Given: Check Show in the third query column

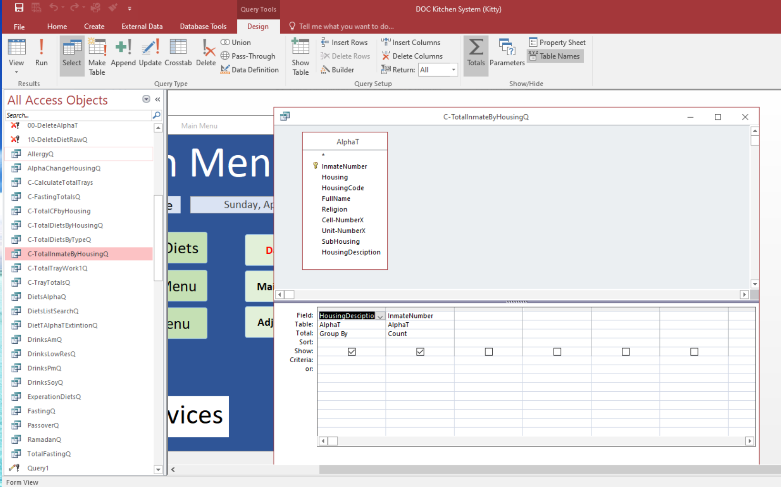Looking at the screenshot, I should tap(488, 351).
